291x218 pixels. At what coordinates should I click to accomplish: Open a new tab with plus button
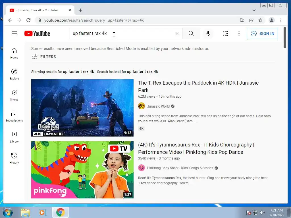click(x=80, y=10)
